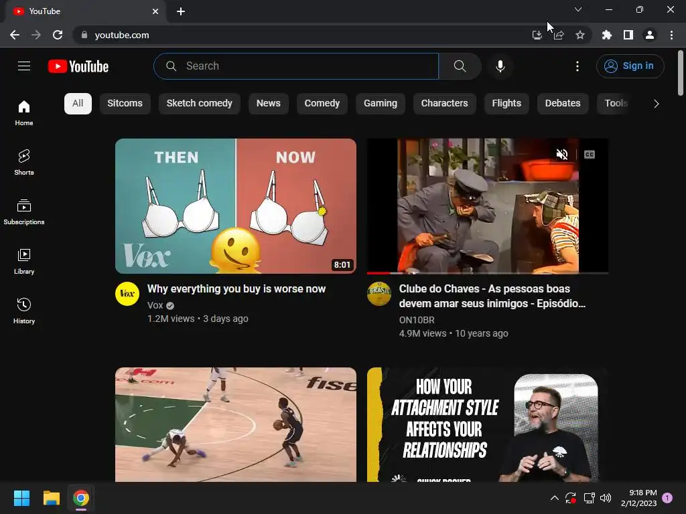686x514 pixels.
Task: Open the notification badge in the taskbar
Action: (x=667, y=498)
